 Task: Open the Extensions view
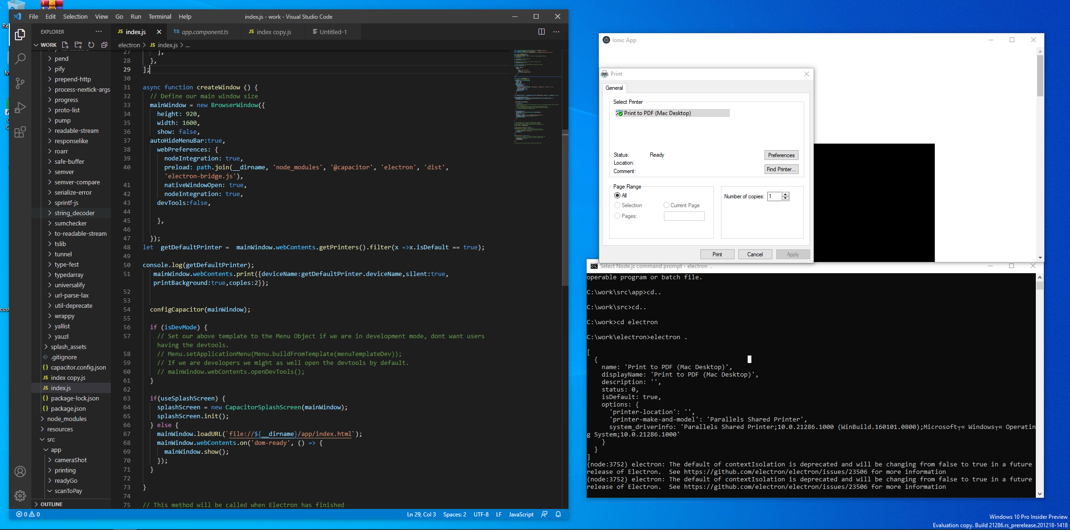pyautogui.click(x=20, y=132)
